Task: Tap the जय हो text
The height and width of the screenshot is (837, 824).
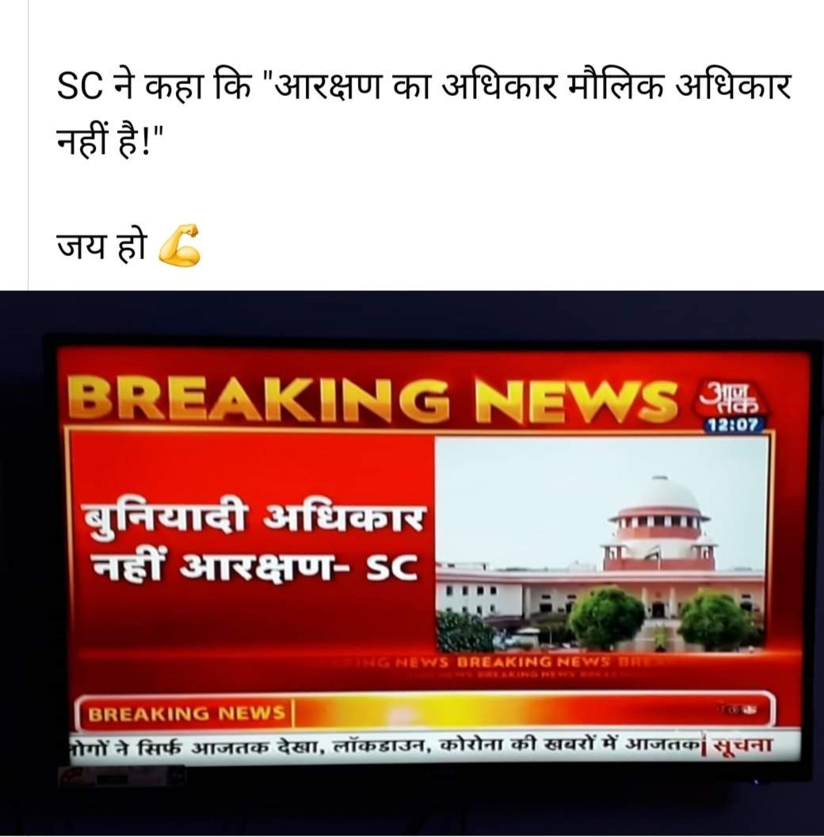Action: 101,247
